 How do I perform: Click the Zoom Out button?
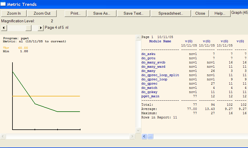pos(42,14)
